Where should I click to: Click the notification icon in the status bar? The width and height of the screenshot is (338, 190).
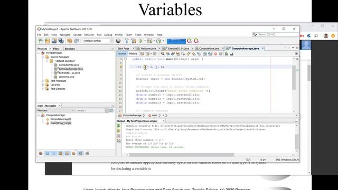(x=248, y=159)
